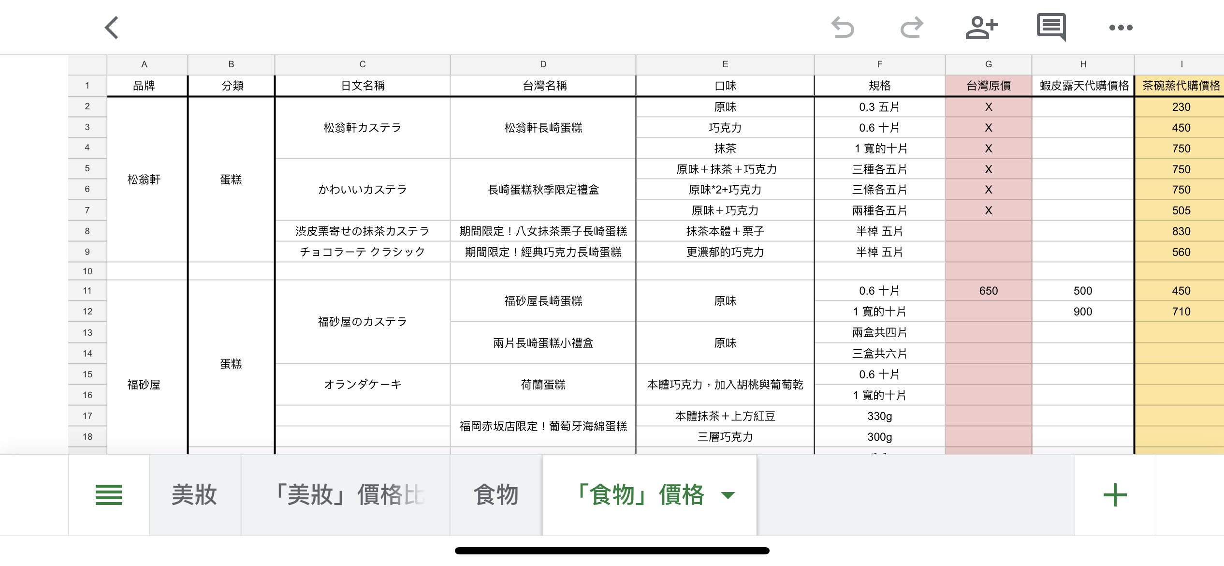This screenshot has width=1224, height=566.
Task: Click the 分類 header cell
Action: [x=231, y=86]
